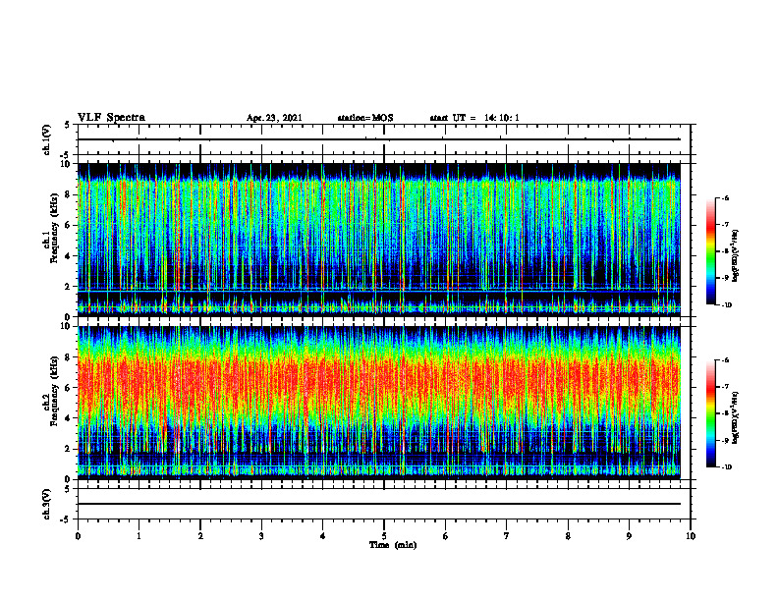Click the ch.1 spectrogram panel

pyautogui.click(x=378, y=240)
